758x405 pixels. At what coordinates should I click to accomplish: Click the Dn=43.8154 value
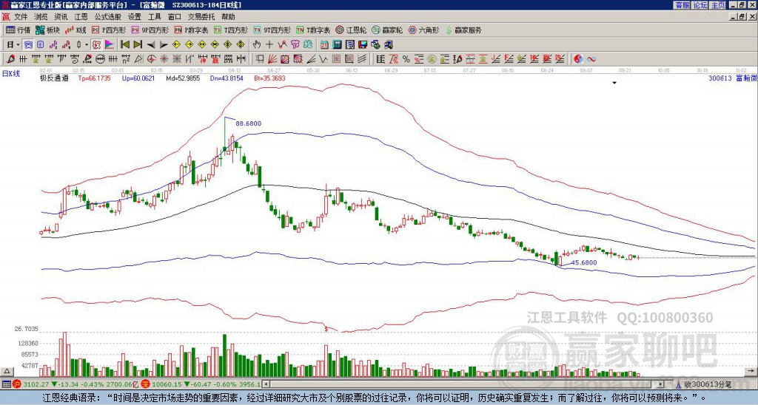coord(227,78)
